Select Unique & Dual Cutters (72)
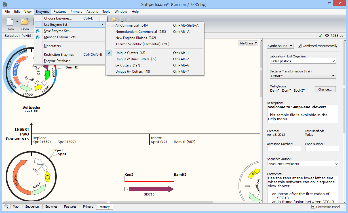The width and height of the screenshot is (348, 213). click(x=155, y=59)
